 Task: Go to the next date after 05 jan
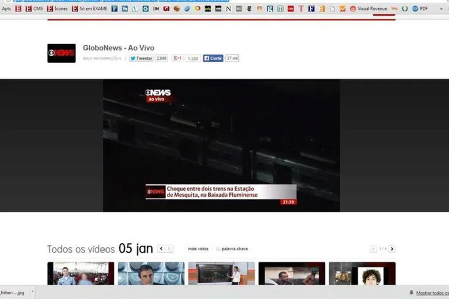pyautogui.click(x=169, y=249)
